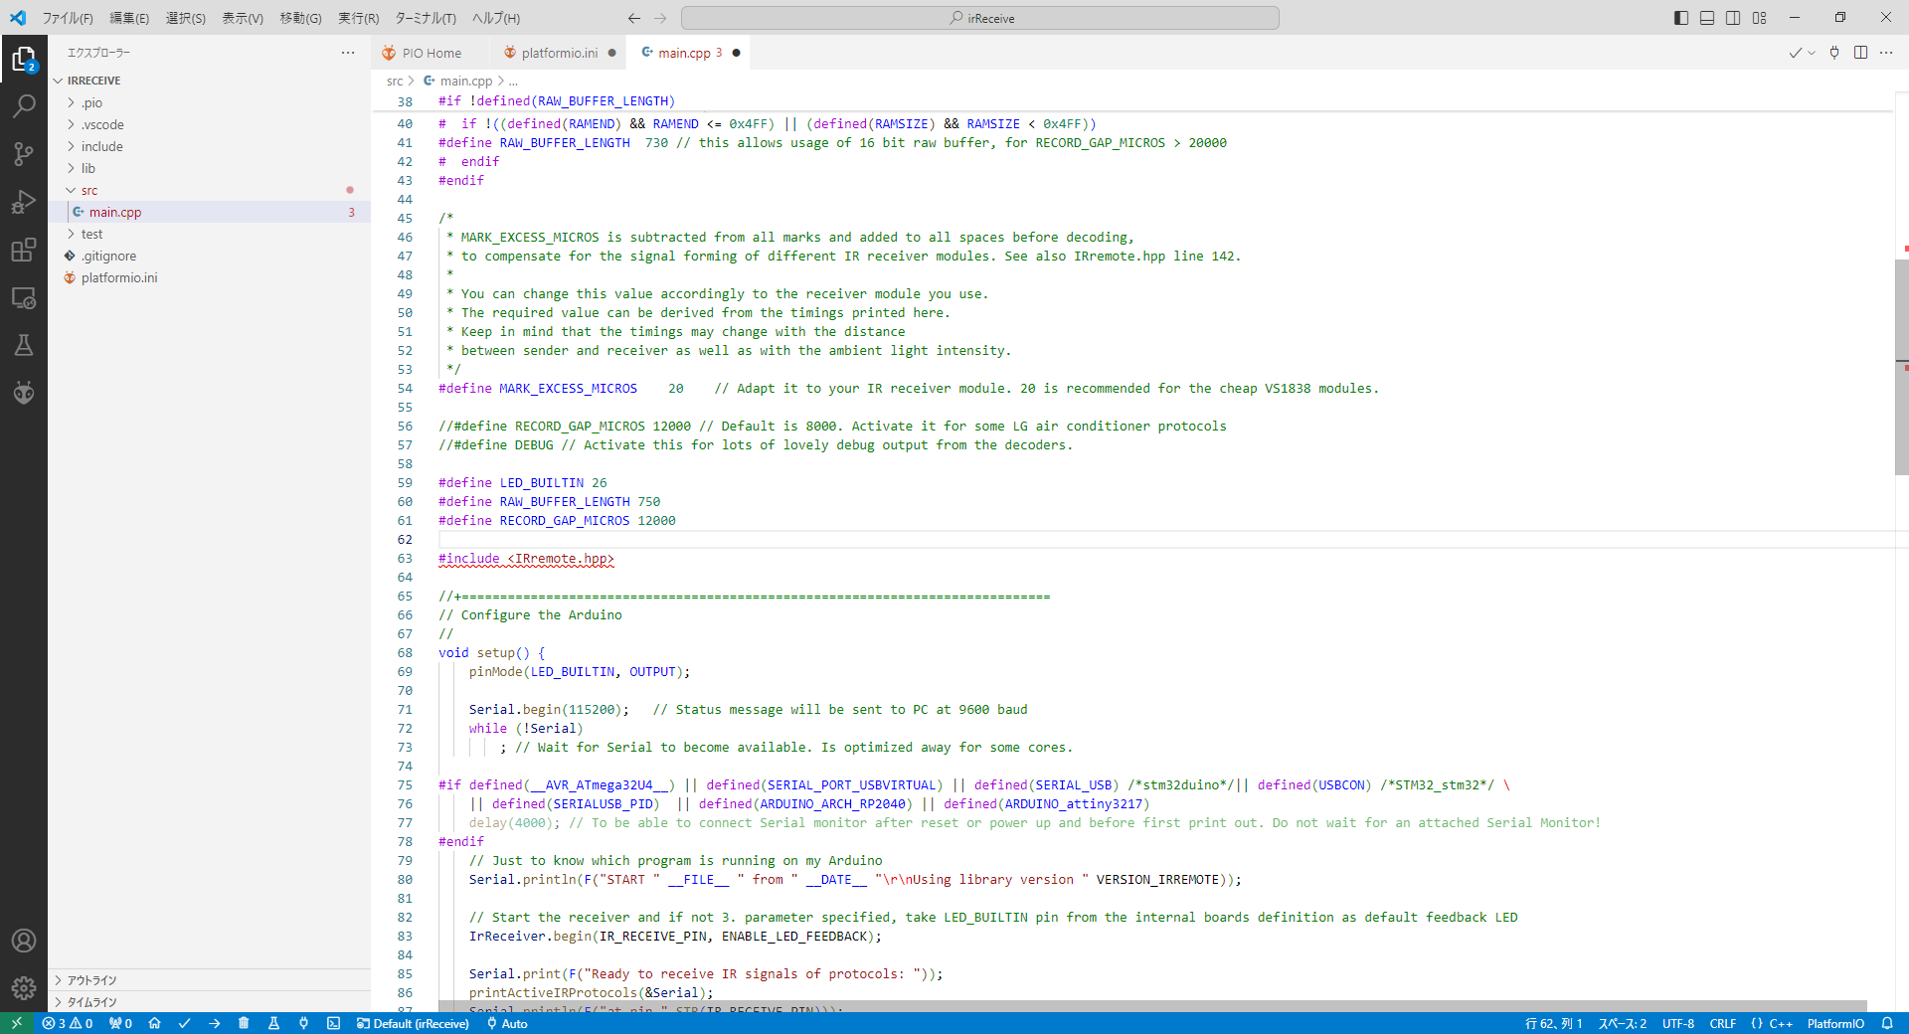Screen dimensions: 1909x1034
Task: Open the Extensions view
Action: 24,250
